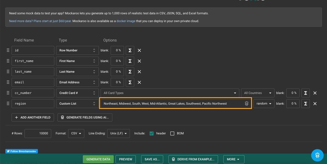Viewport: 327px width, 164px height.
Task: Change the Email Address type selector
Action: [x=77, y=82]
